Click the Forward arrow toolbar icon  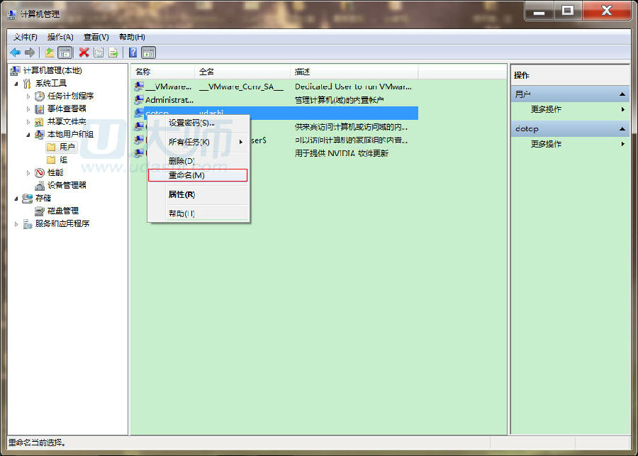click(x=30, y=52)
